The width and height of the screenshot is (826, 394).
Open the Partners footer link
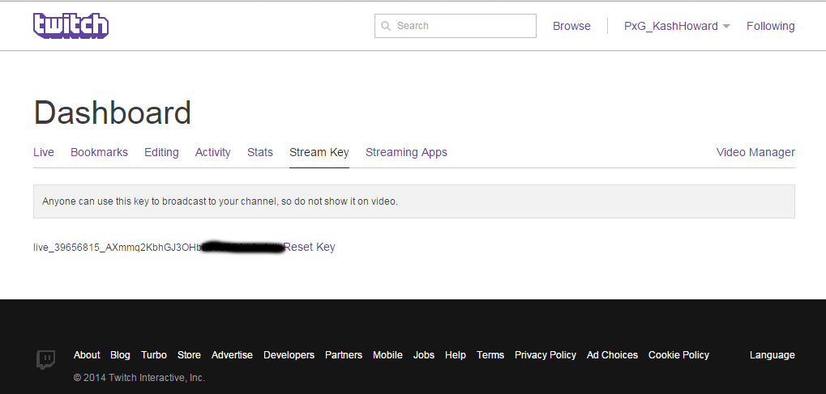click(x=344, y=355)
